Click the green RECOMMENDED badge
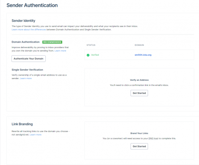Screen dimensions: 199x165 pos(52,42)
